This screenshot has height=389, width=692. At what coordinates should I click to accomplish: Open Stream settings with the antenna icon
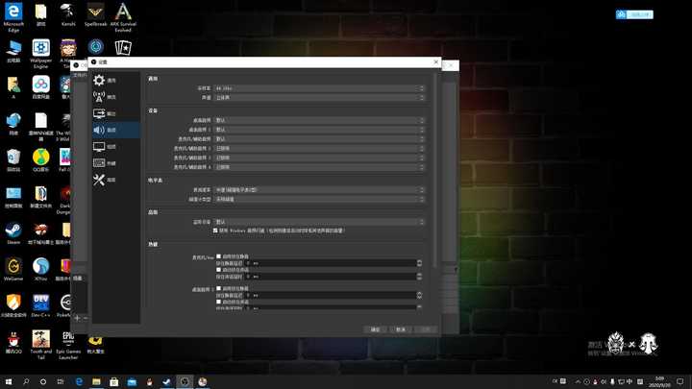99,97
